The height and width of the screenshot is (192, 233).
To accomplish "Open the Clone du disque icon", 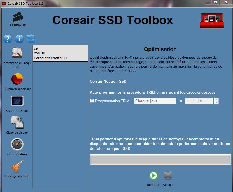I will 17,122.
